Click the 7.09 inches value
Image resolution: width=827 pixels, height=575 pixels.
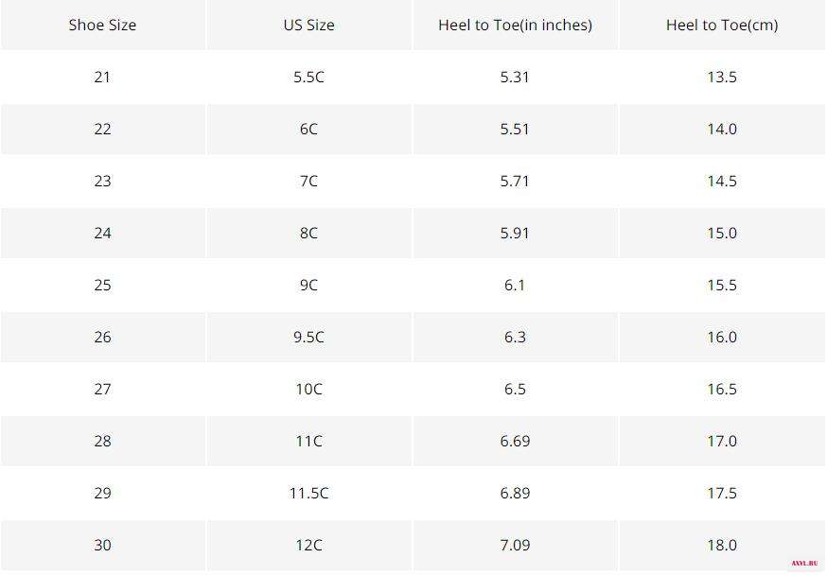(516, 545)
